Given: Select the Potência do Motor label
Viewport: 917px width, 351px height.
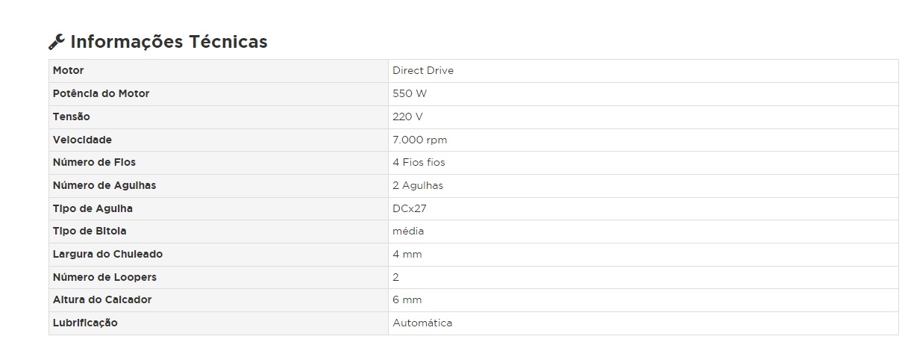Looking at the screenshot, I should [x=101, y=94].
